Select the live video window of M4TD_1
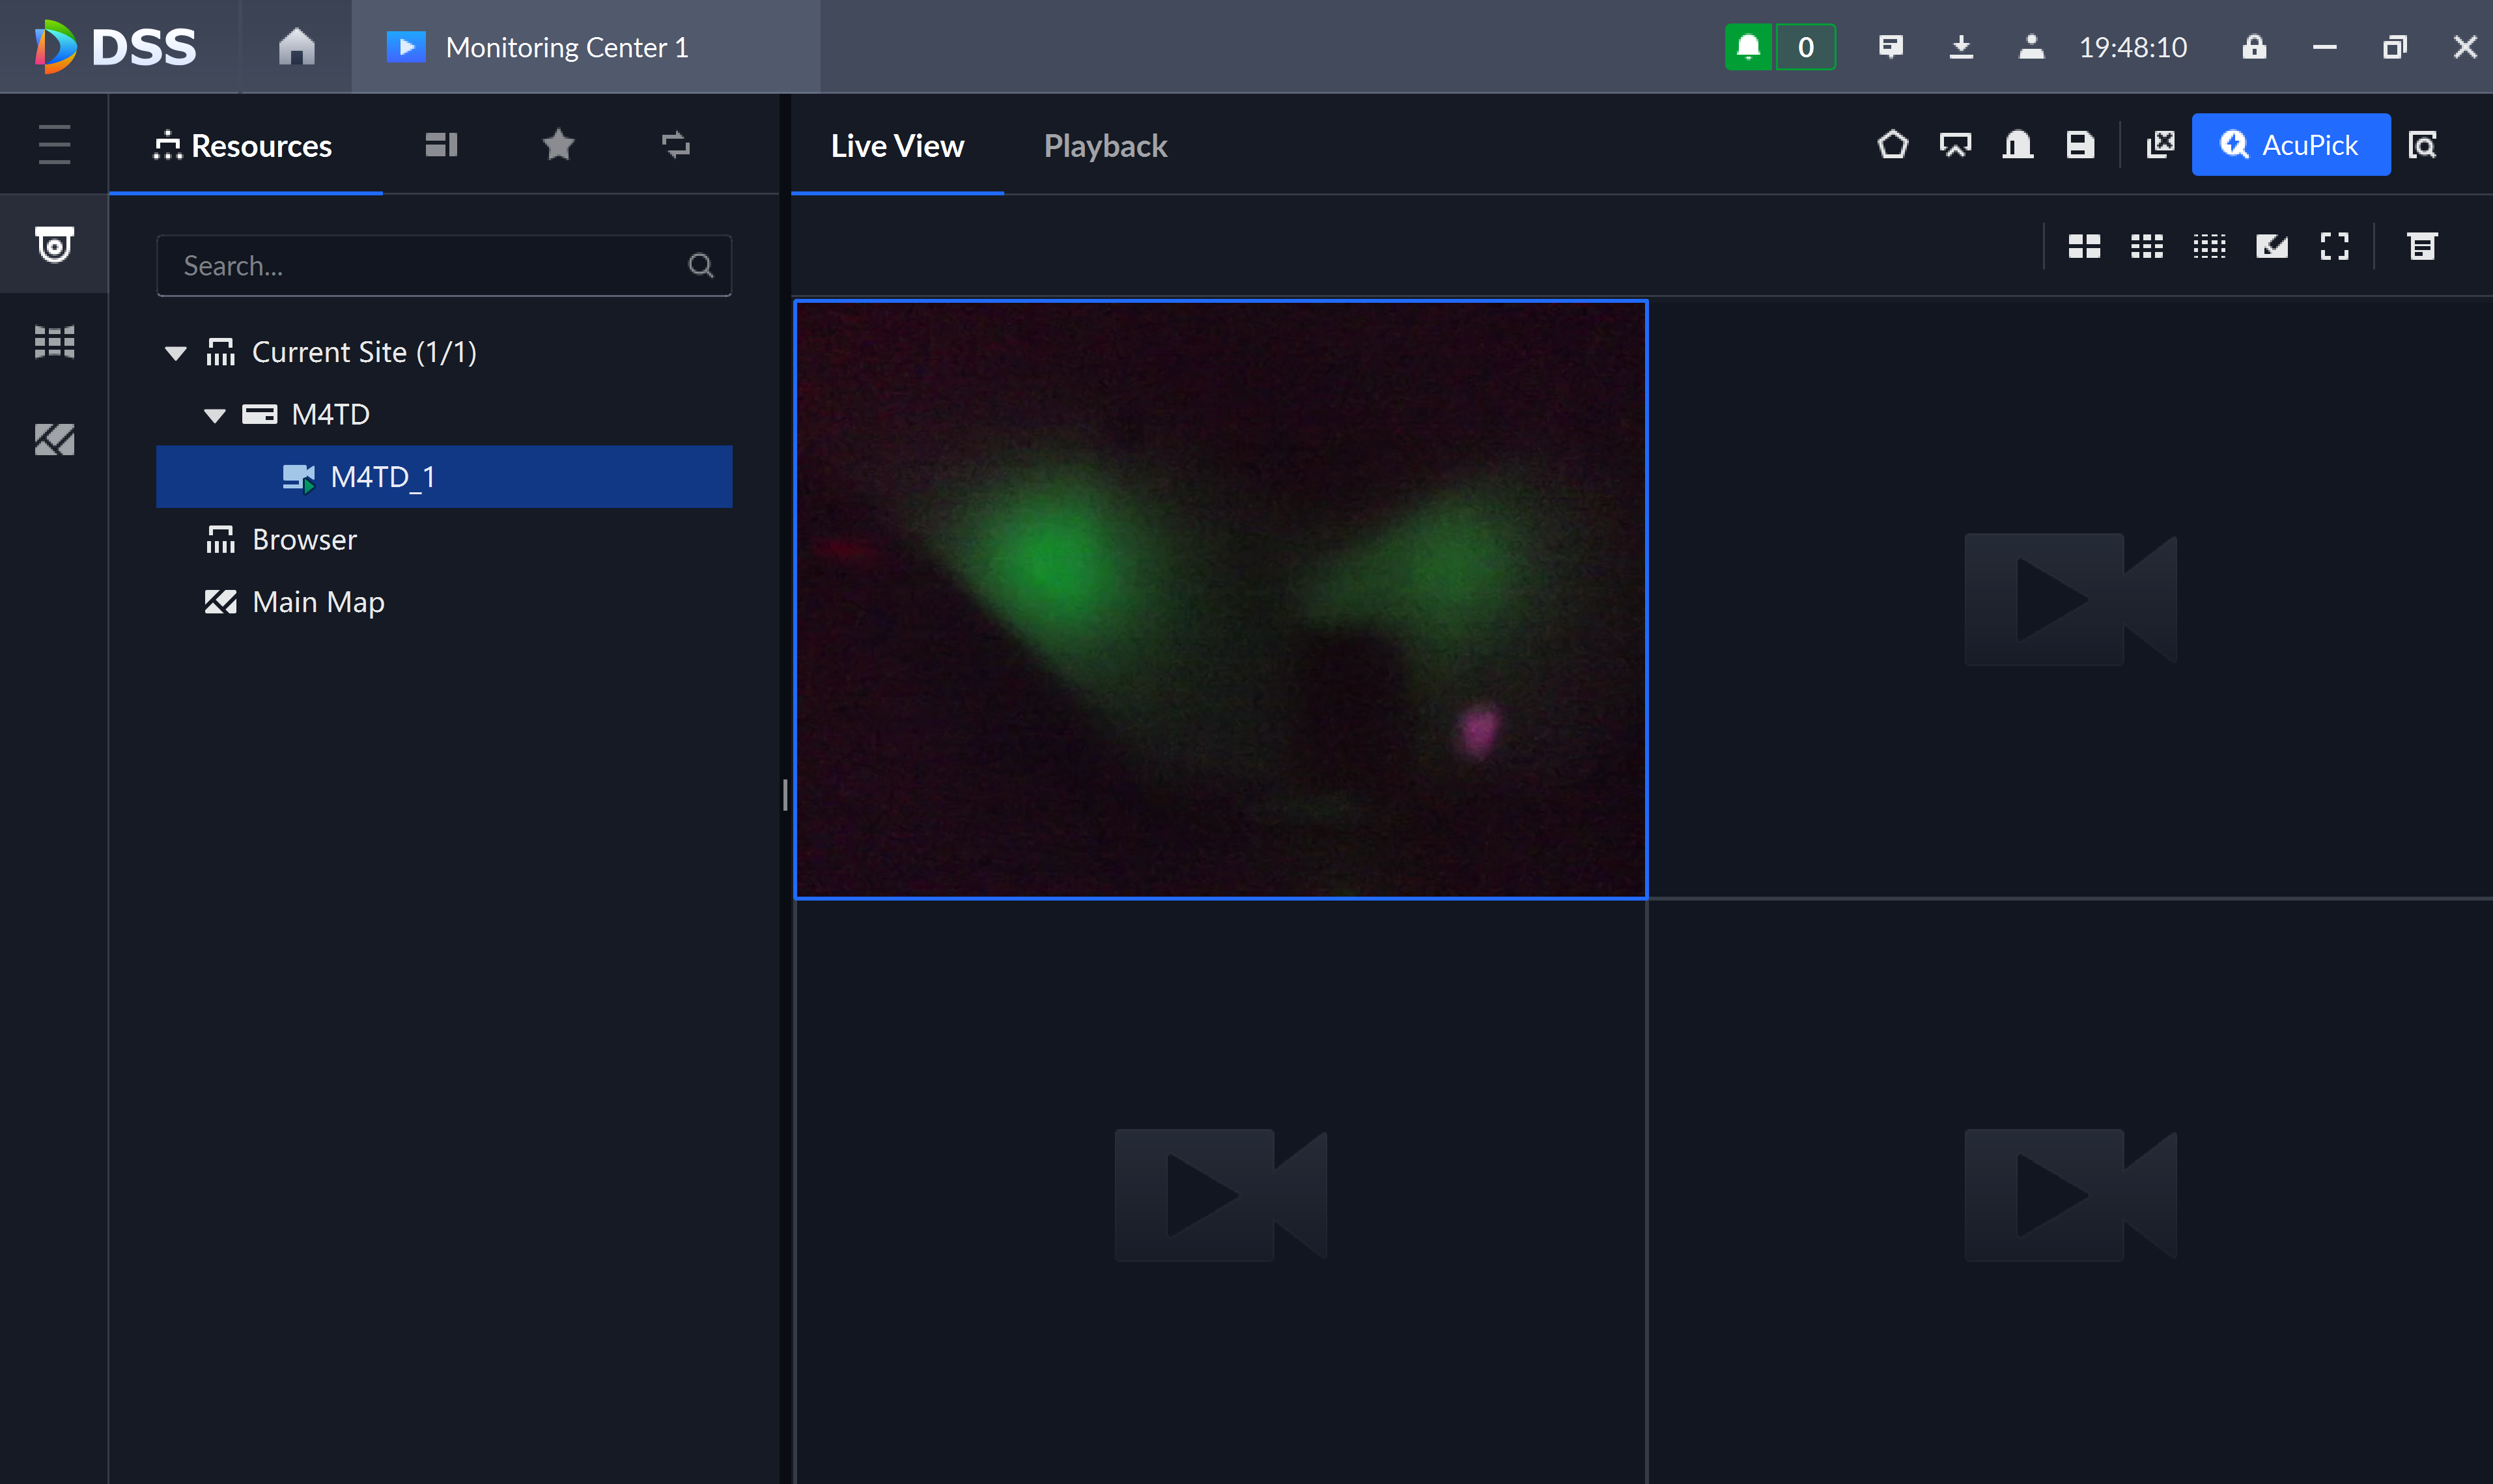Viewport: 2493px width, 1484px height. coord(1220,600)
